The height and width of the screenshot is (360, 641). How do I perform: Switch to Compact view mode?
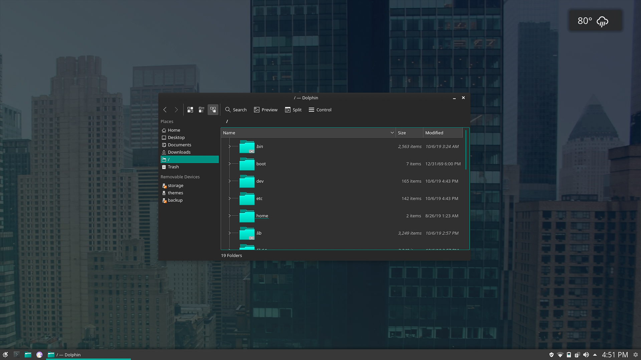tap(202, 110)
